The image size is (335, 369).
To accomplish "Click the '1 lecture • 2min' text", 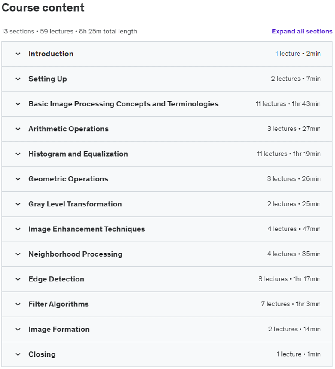I will (x=298, y=54).
